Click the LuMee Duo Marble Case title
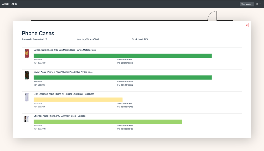Viewport: 264px width, 151px height. coord(64,50)
